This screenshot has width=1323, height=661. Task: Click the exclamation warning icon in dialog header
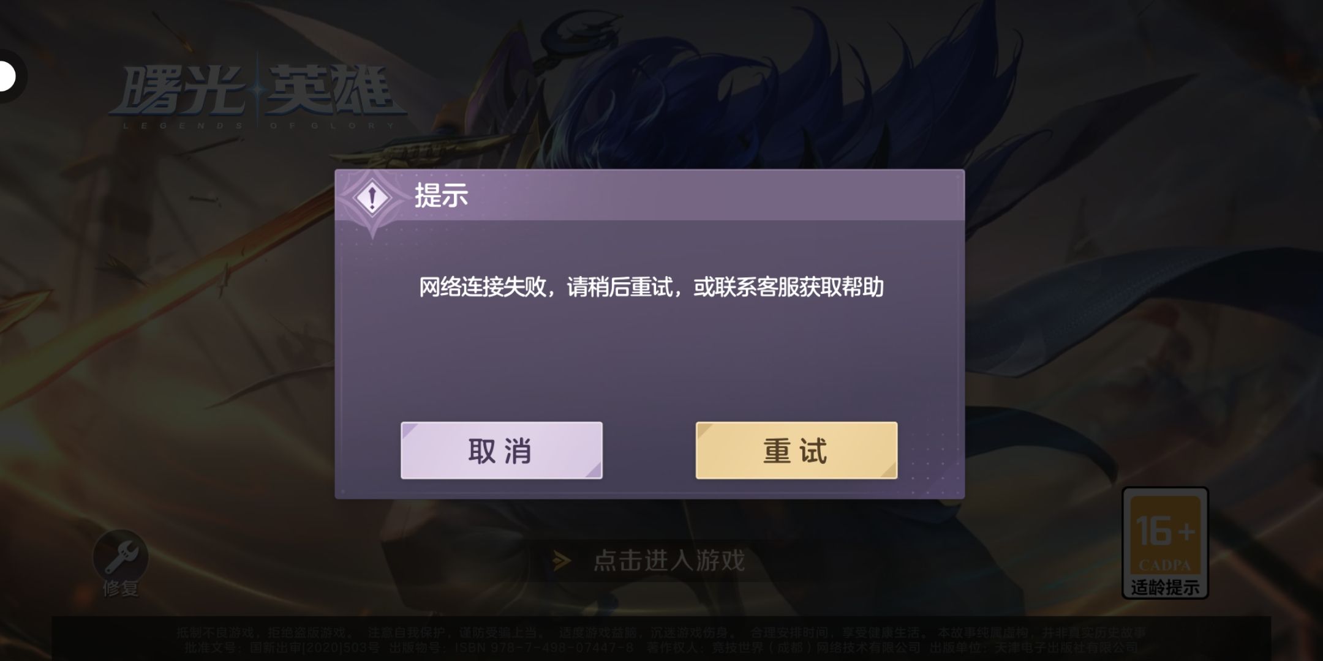click(372, 198)
